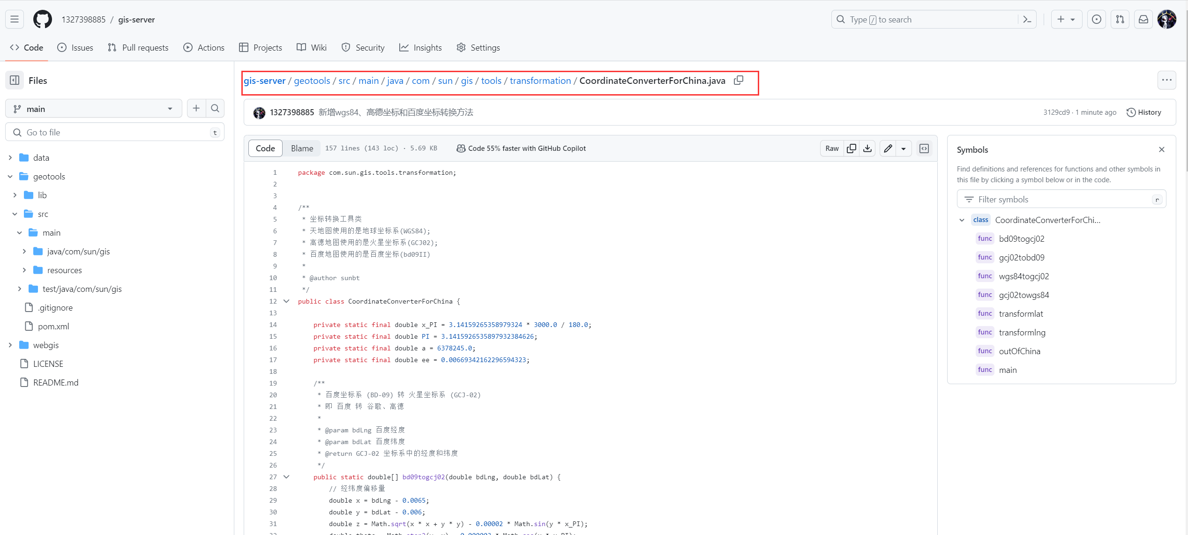Collapse the geotools folder

10,177
